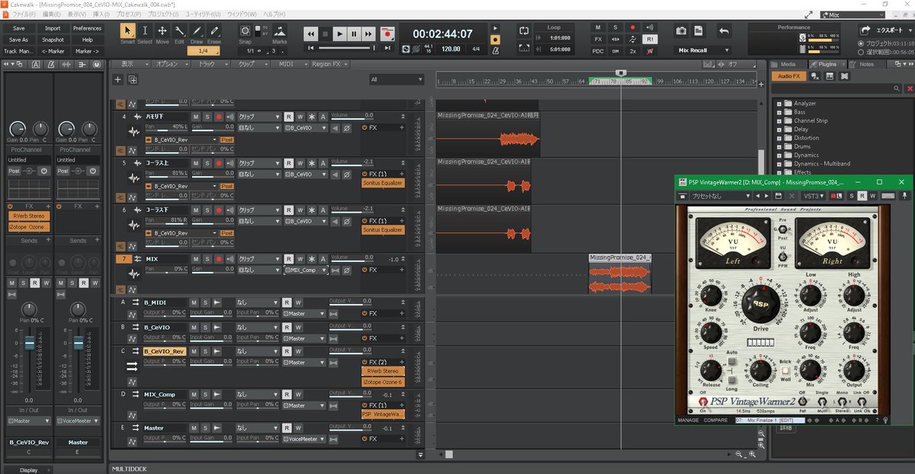Adjust the B_CeVIO_Rev console fader
Image resolution: width=915 pixels, height=474 pixels.
[x=30, y=344]
